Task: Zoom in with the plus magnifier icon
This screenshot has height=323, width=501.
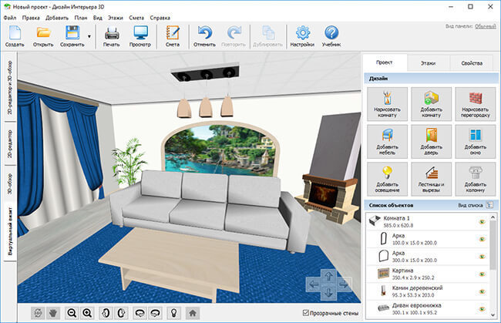Action: [87, 312]
